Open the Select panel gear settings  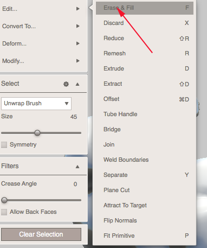(66, 84)
